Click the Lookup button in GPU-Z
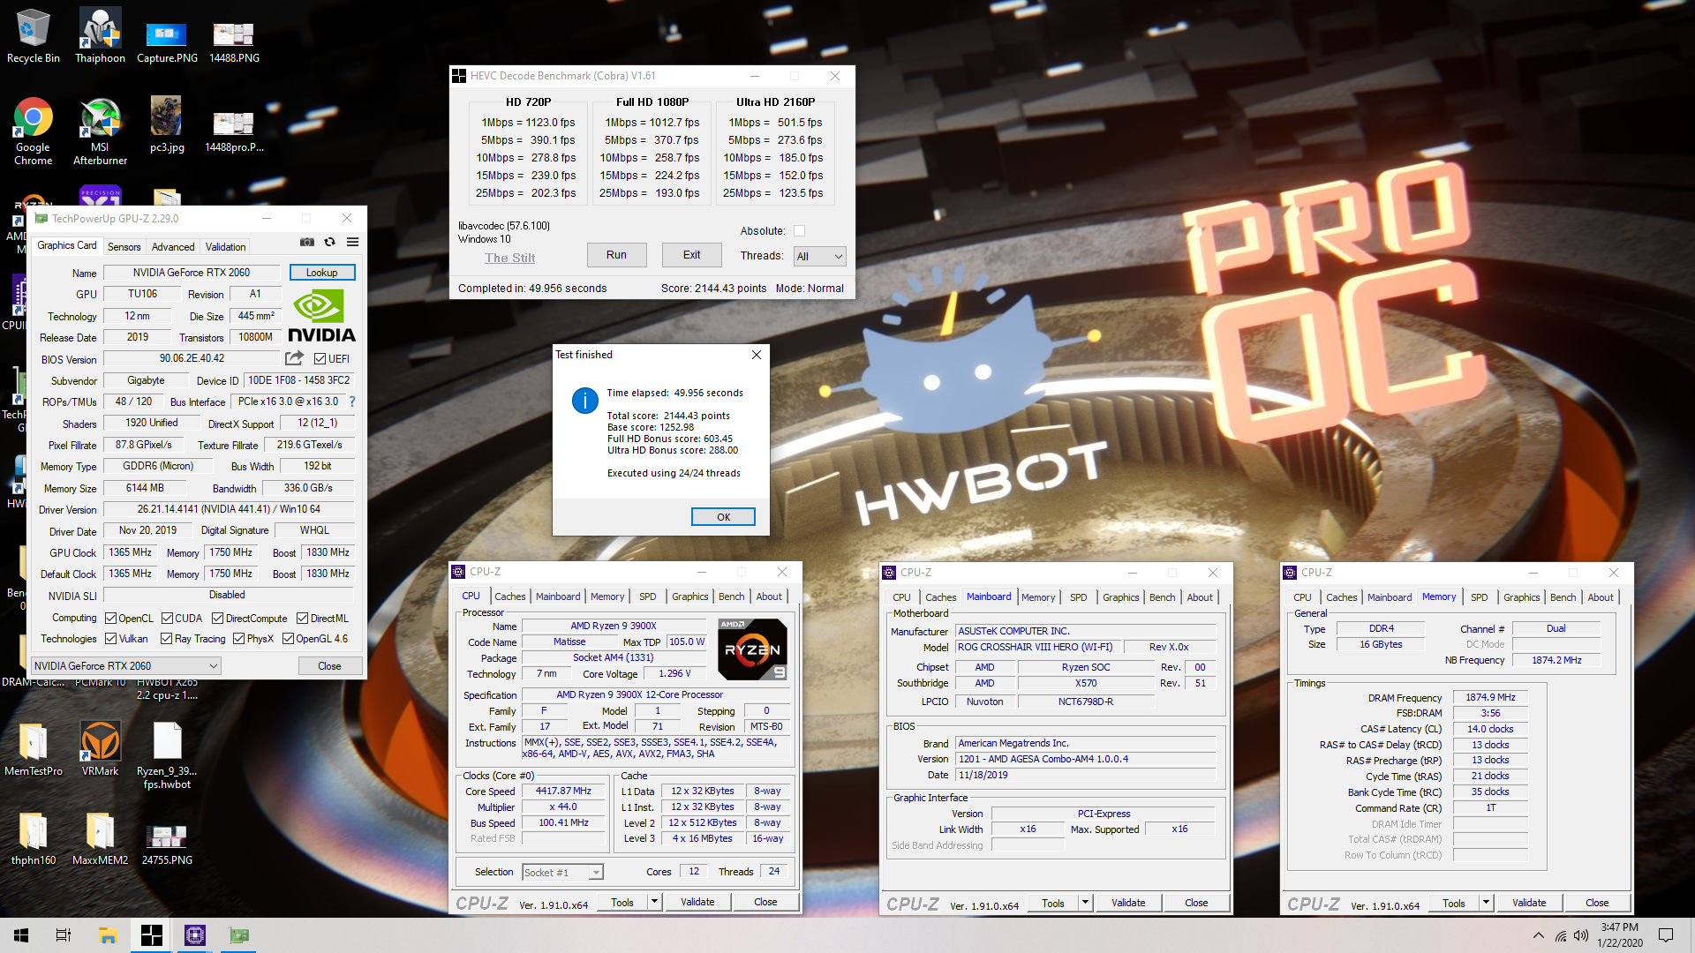Image resolution: width=1695 pixels, height=953 pixels. tap(321, 273)
